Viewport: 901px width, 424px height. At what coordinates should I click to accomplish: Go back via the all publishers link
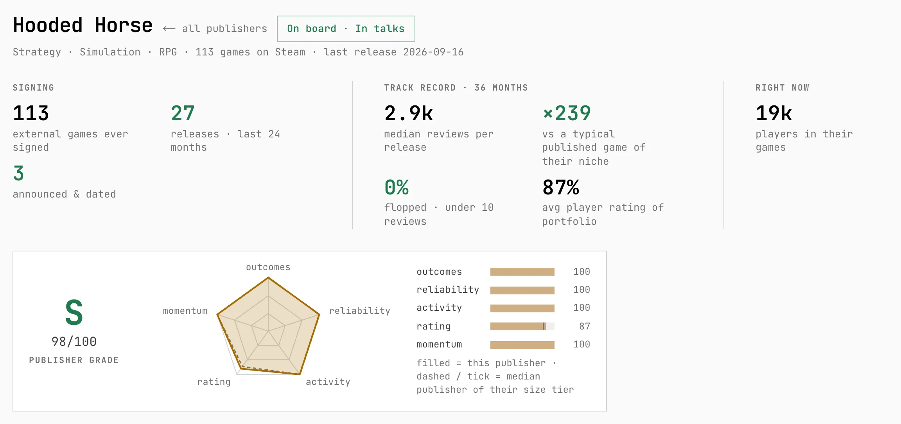215,29
